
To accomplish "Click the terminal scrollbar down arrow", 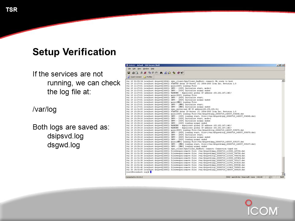I will click(x=283, y=174).
